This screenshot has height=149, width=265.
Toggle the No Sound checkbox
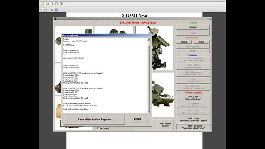point(98,129)
